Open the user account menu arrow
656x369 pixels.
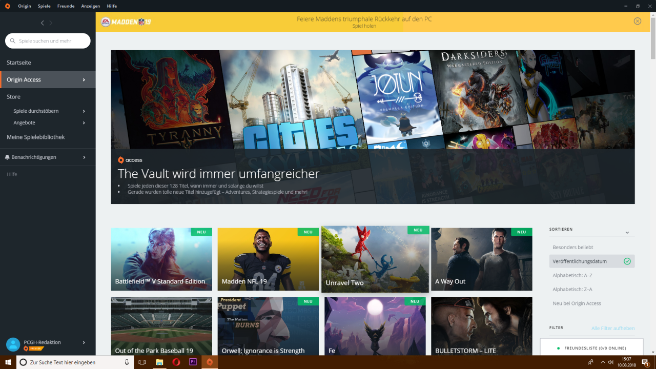point(84,342)
